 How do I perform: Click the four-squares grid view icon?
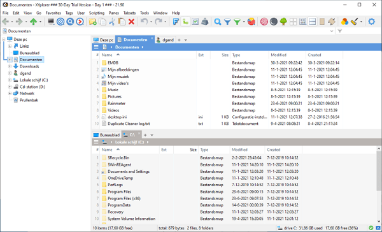point(293,22)
